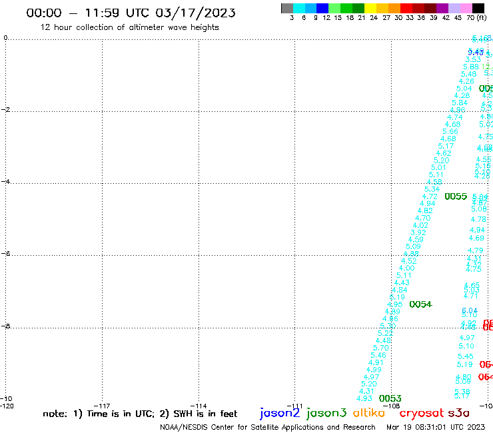Click the s3a satellite label

[x=458, y=413]
